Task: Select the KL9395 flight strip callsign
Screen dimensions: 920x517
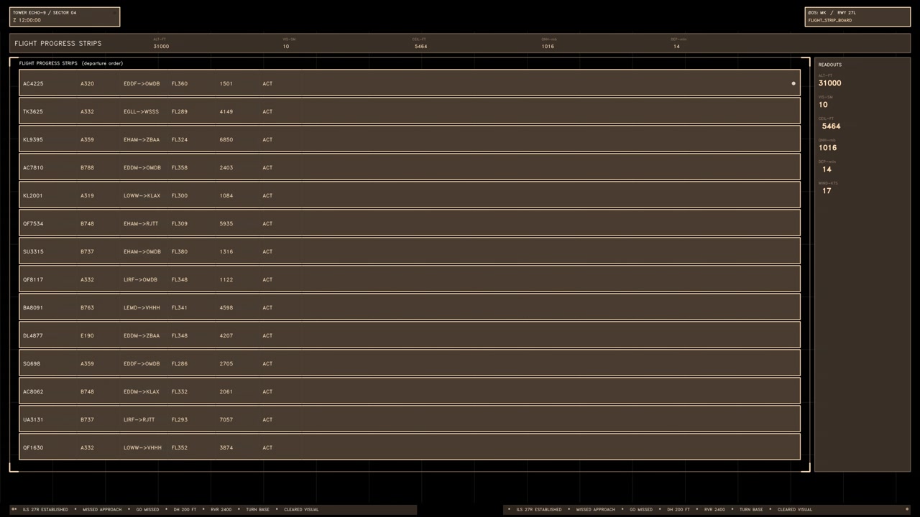Action: pos(32,140)
